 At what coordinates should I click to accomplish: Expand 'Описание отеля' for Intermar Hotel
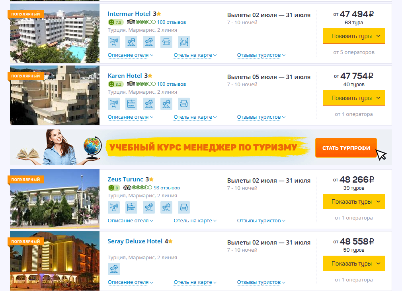tap(131, 55)
